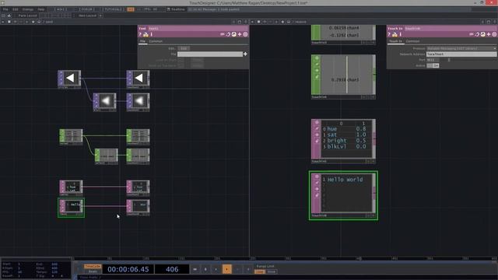Click the comment icon in Text parameter panel header
The width and height of the screenshot is (498, 280).
pos(223,34)
